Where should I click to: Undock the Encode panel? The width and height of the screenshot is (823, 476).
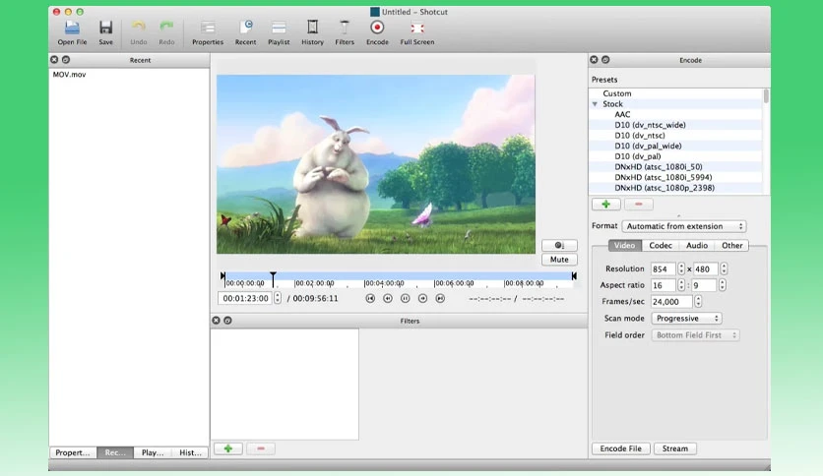click(x=605, y=60)
